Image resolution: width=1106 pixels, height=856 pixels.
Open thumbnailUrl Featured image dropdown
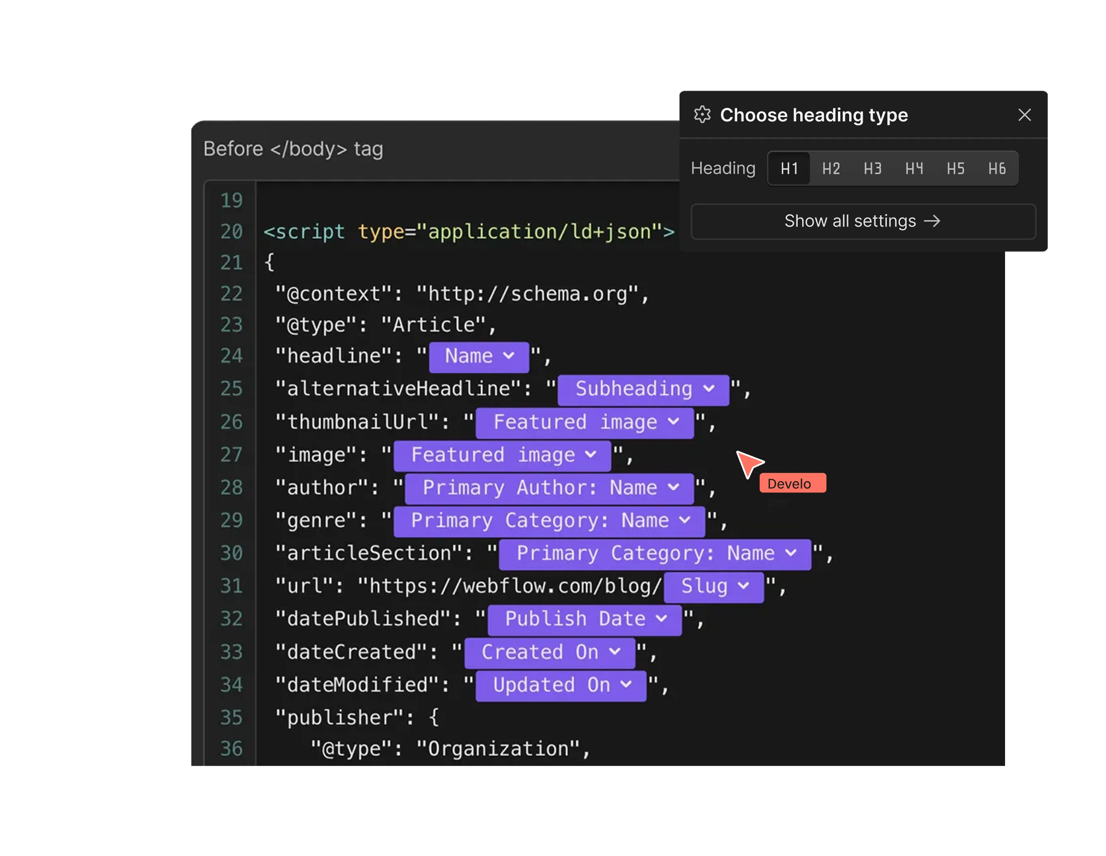pyautogui.click(x=584, y=422)
